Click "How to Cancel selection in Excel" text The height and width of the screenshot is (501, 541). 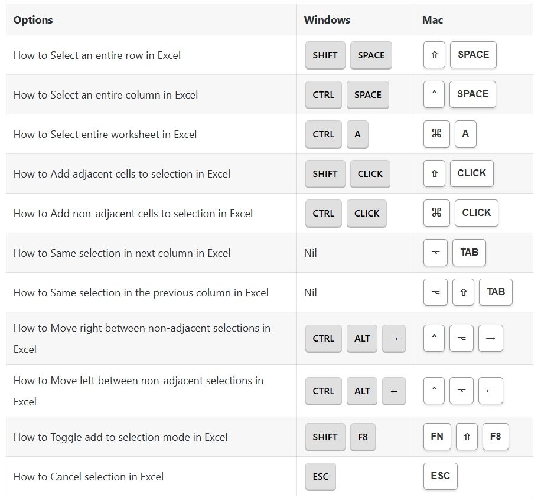(89, 477)
